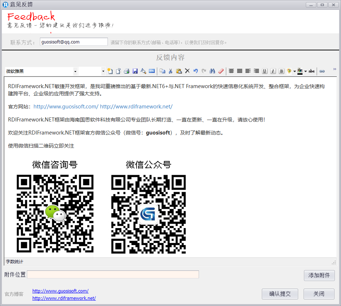Click the scissors Cut icon
The width and height of the screenshot is (341, 306).
pos(170,71)
